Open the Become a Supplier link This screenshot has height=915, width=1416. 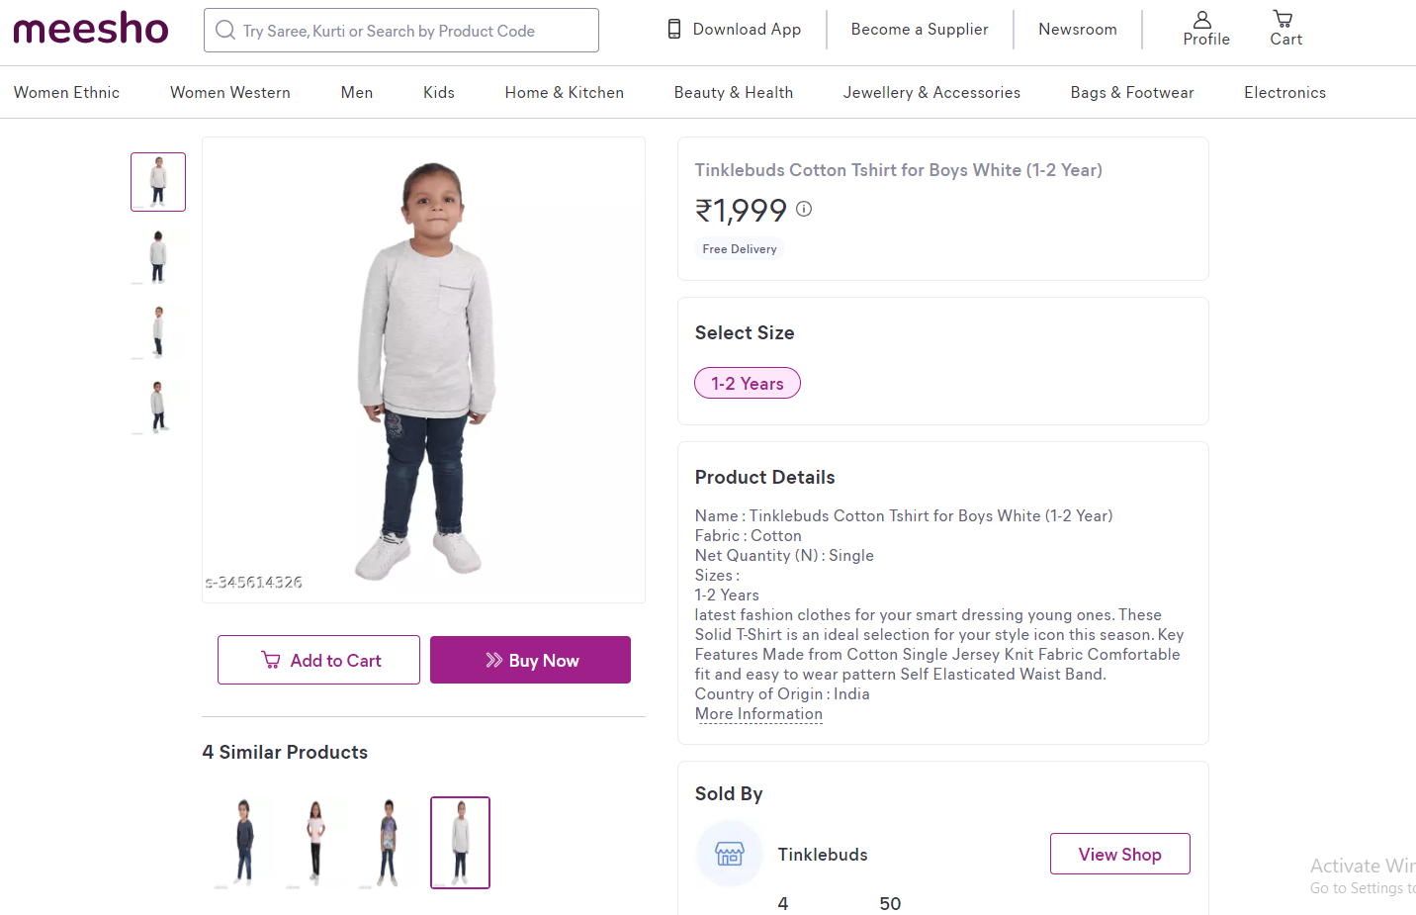tap(920, 30)
